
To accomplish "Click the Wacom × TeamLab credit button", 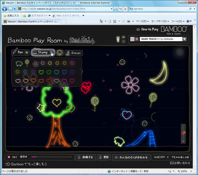I will click(171, 157).
